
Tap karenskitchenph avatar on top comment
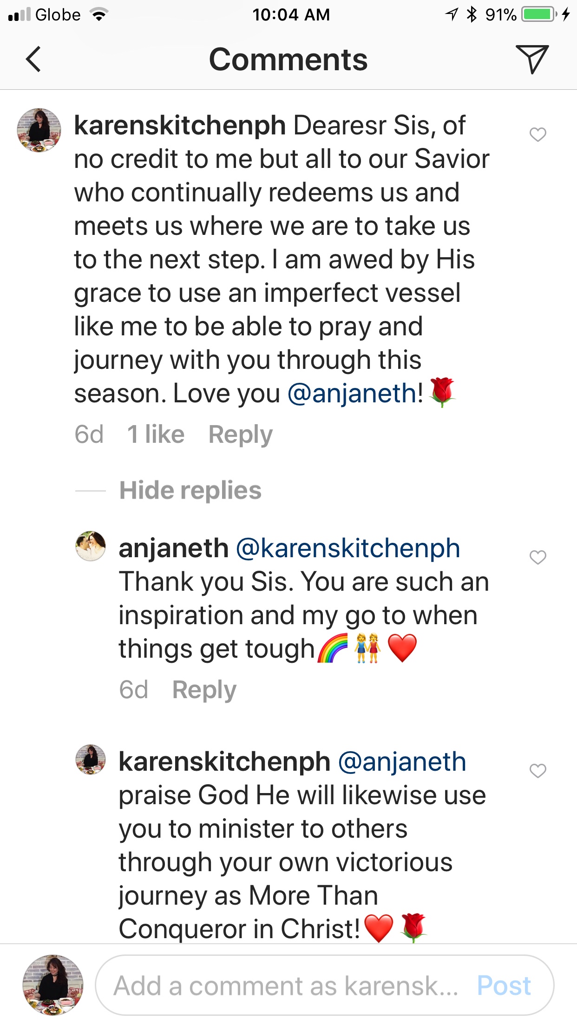(39, 130)
